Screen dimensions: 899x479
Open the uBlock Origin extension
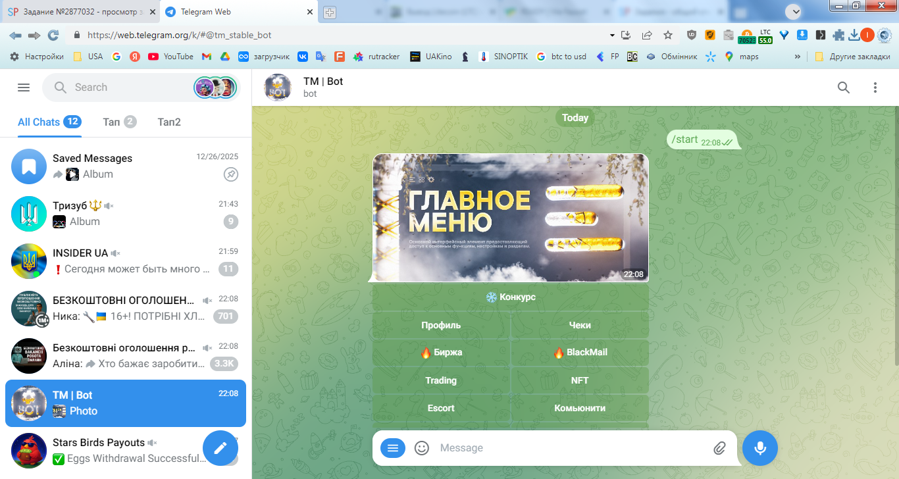tap(692, 36)
